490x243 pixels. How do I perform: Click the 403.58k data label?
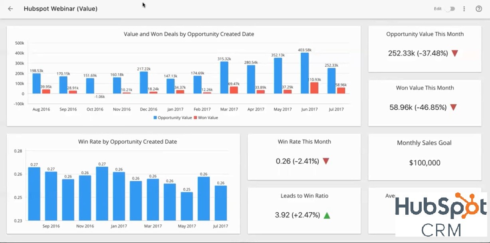pos(305,50)
